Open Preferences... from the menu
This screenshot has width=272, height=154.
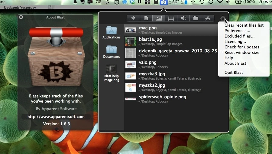click(x=244, y=31)
